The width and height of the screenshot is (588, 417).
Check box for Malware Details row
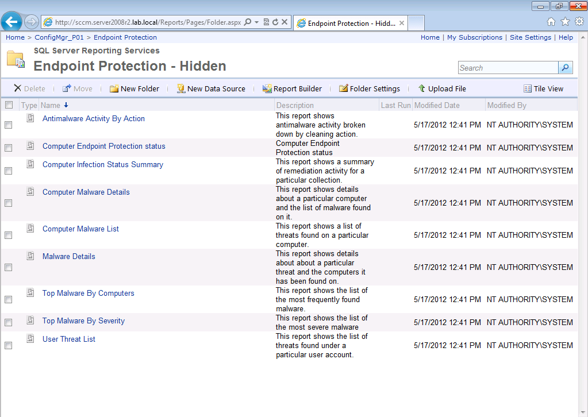pos(8,267)
